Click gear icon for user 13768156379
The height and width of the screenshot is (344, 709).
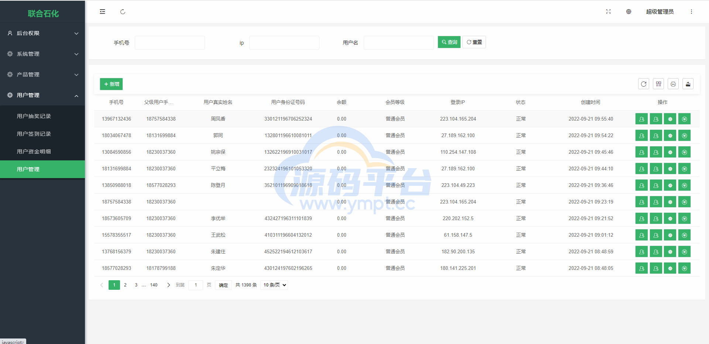click(x=670, y=252)
